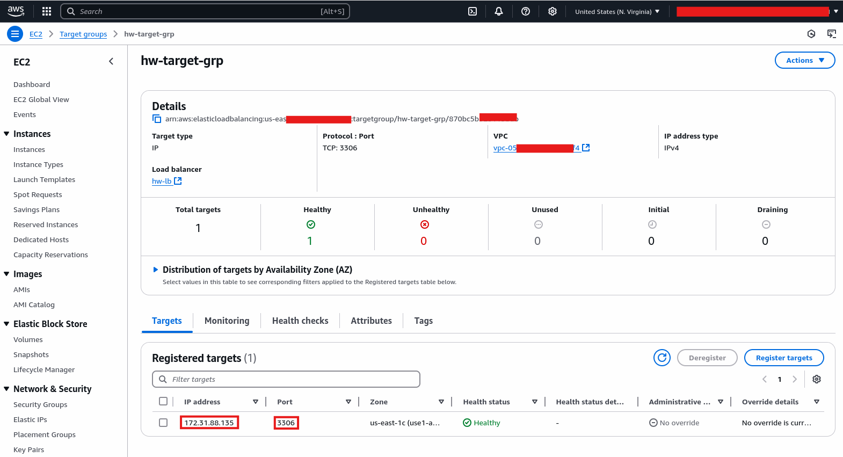Screen dimensions: 843x457
Task: Toggle the hamburger navigation menu
Action: click(15, 34)
